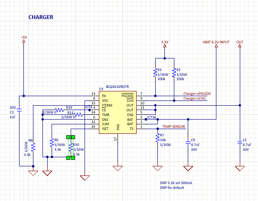Click ground symbol below C9
The image size is (258, 201).
point(188,169)
